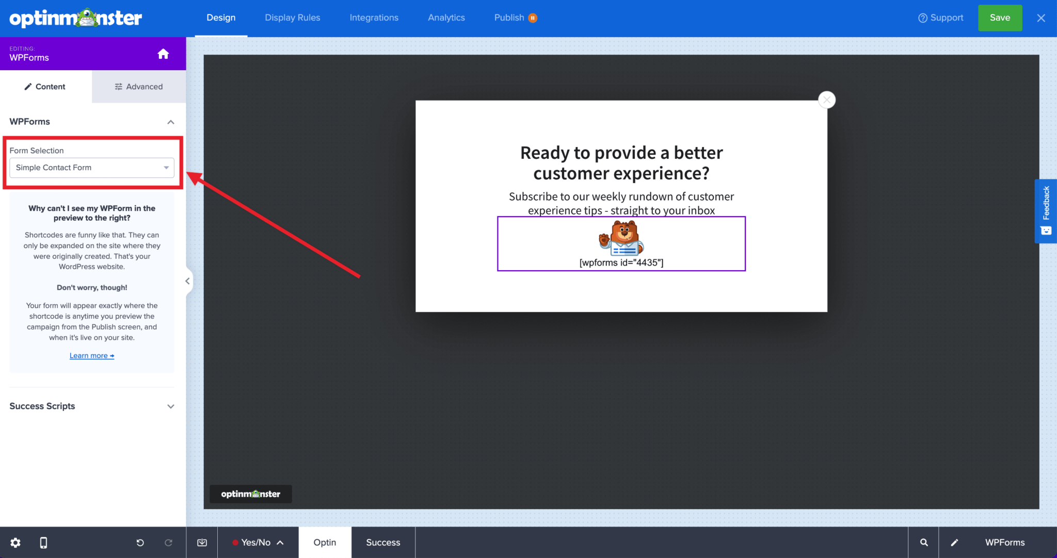Click the OptinMonster logo
Image resolution: width=1057 pixels, height=558 pixels.
[x=75, y=18]
